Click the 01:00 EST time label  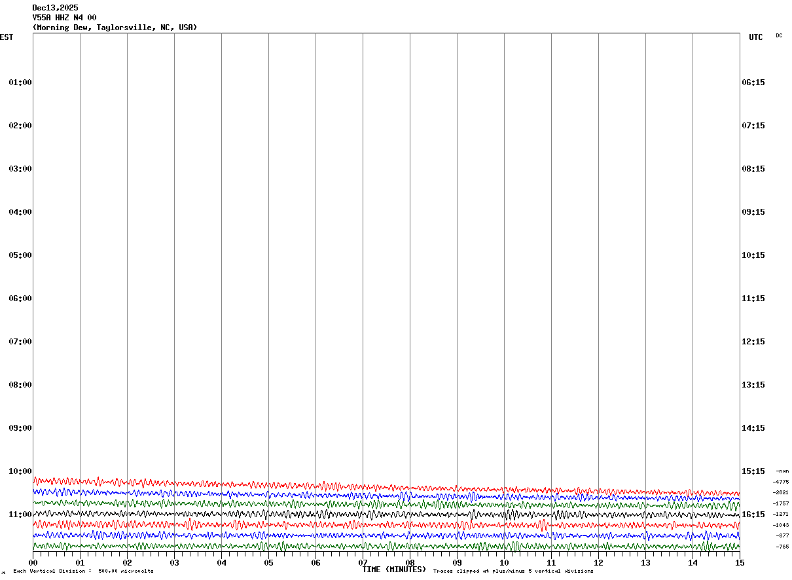20,82
